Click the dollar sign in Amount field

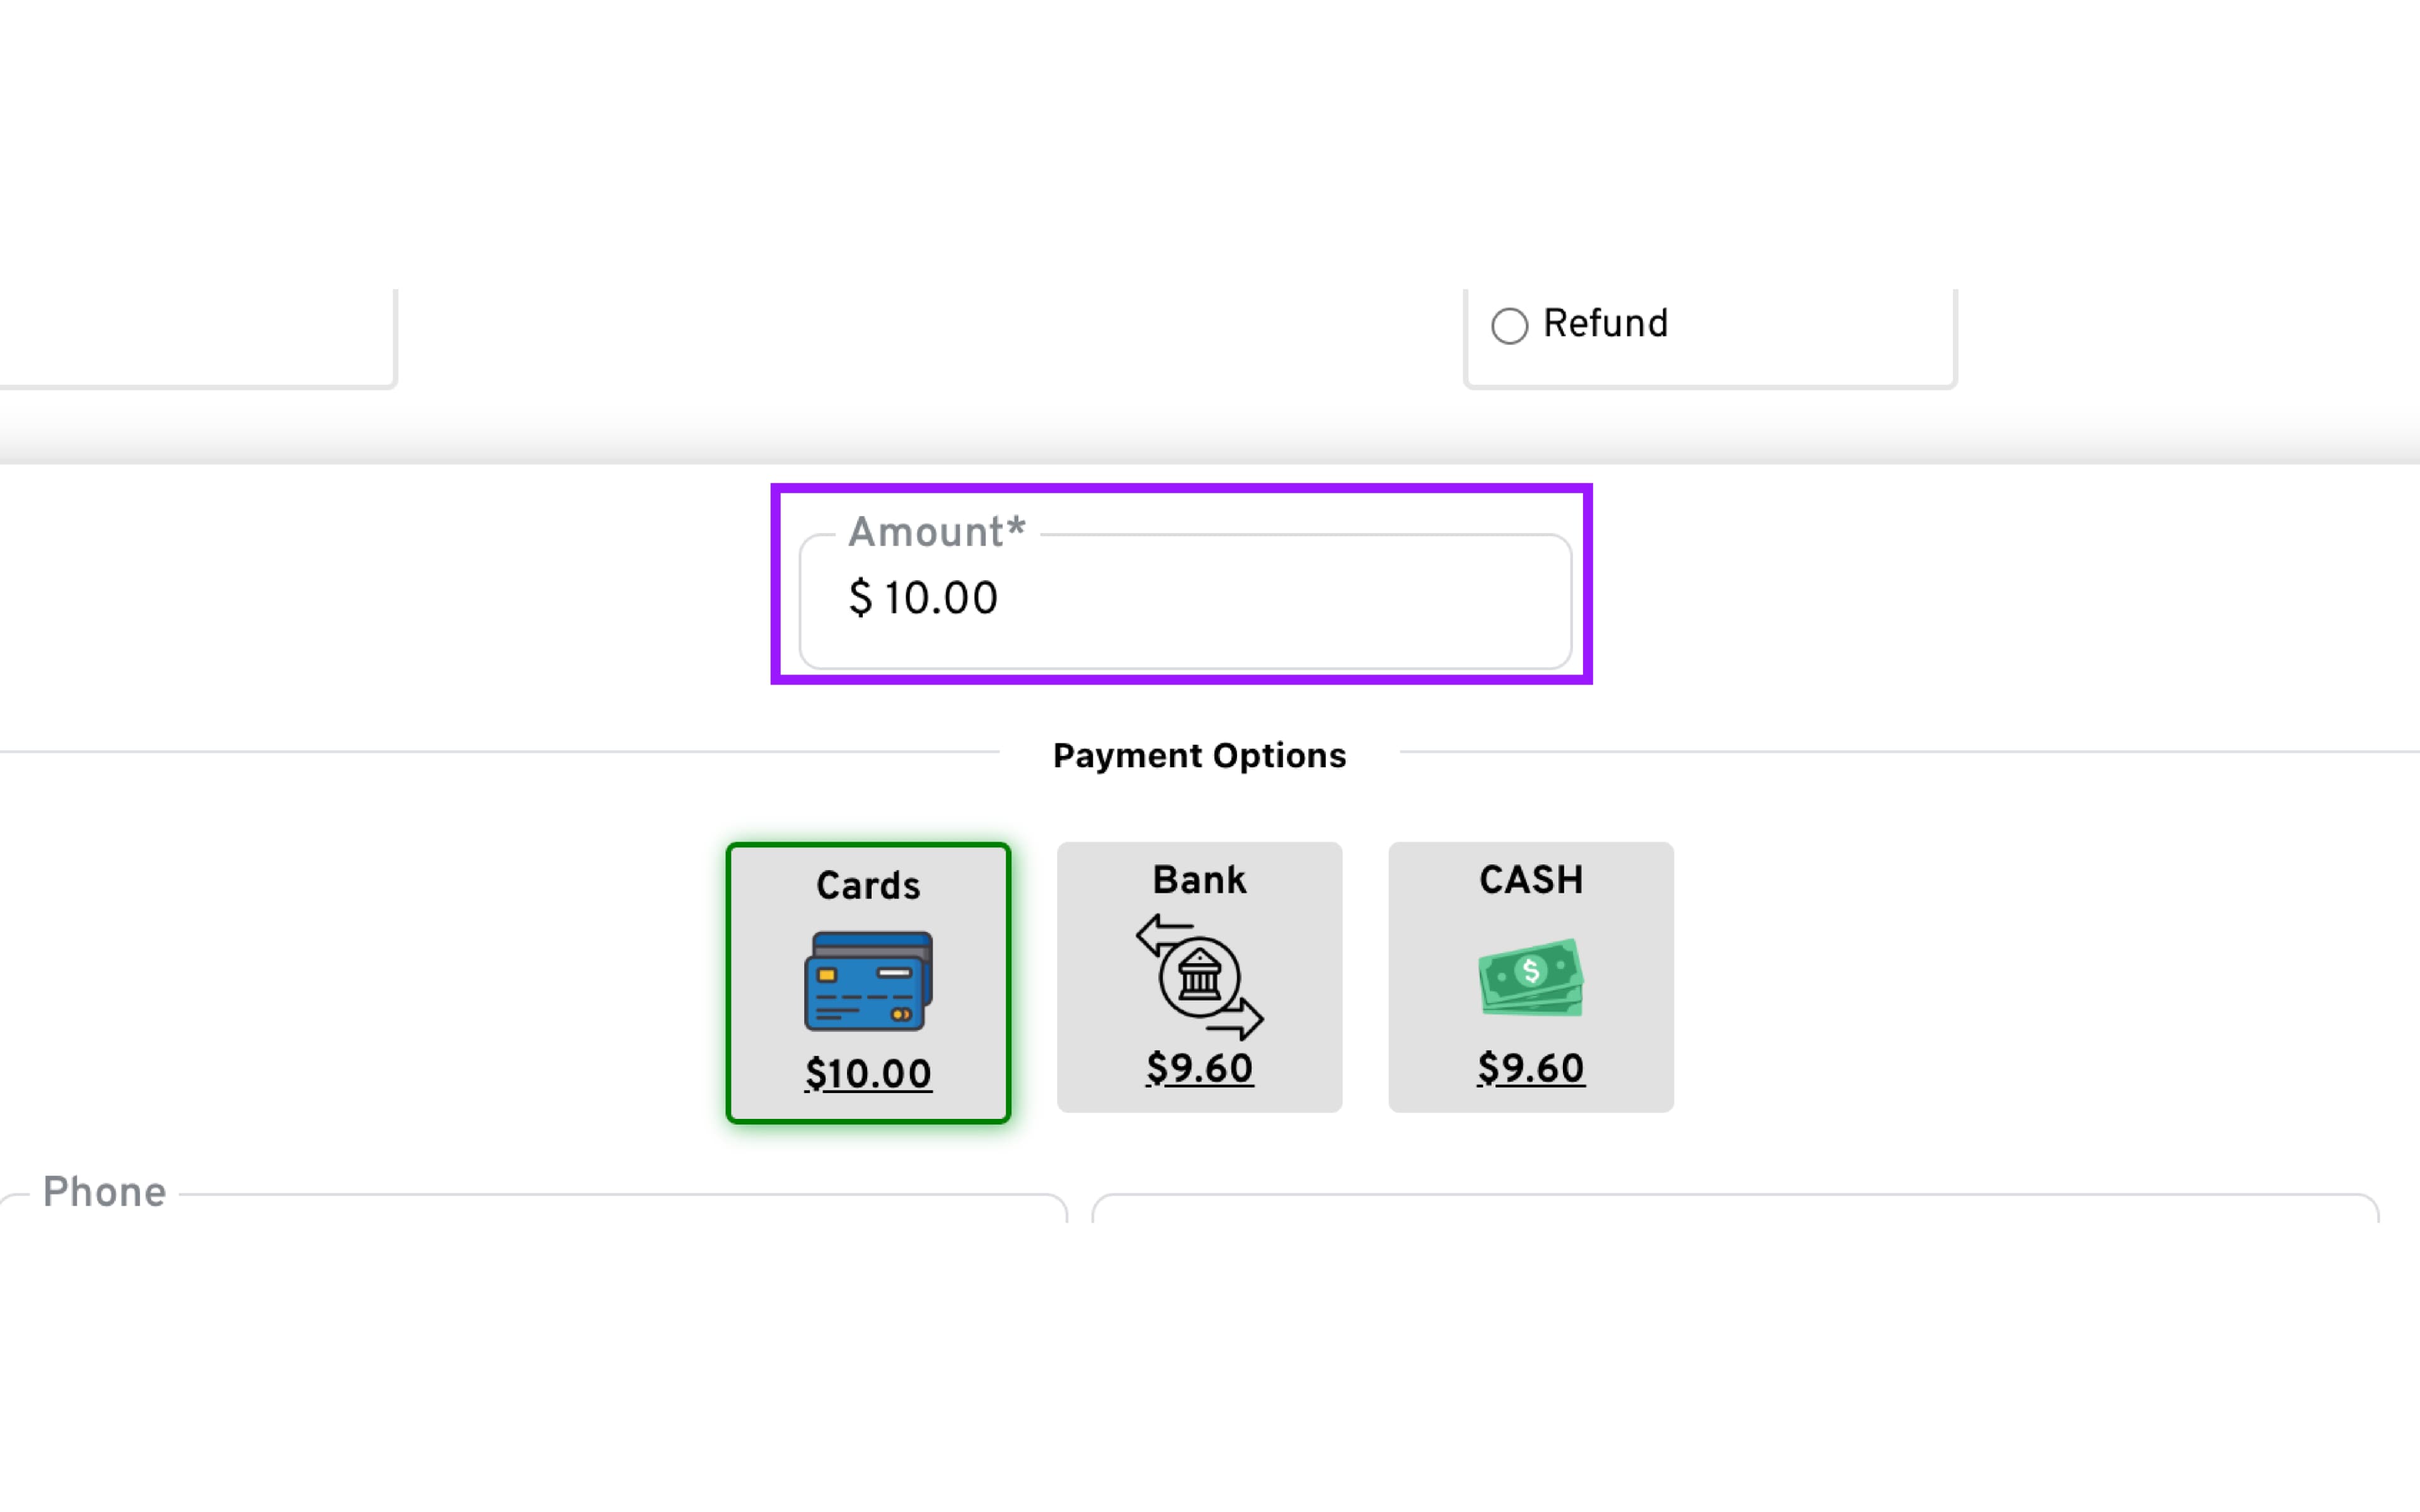pyautogui.click(x=860, y=599)
